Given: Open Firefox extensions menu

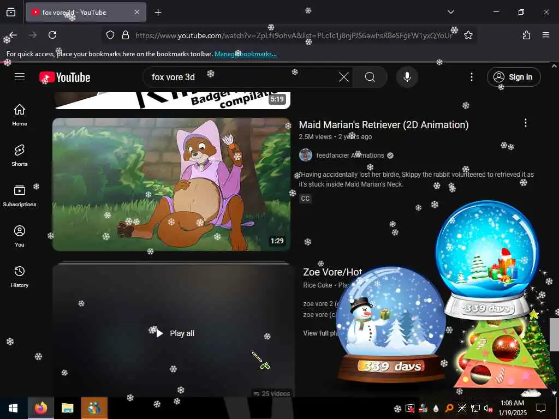Looking at the screenshot, I should coord(526,35).
